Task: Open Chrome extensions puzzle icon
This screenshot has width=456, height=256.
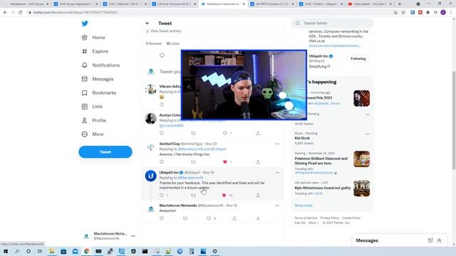Action: [427, 13]
